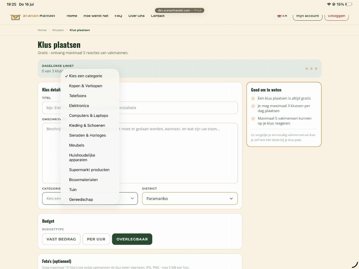Click the battery indicator in status bar

pyautogui.click(x=349, y=4)
